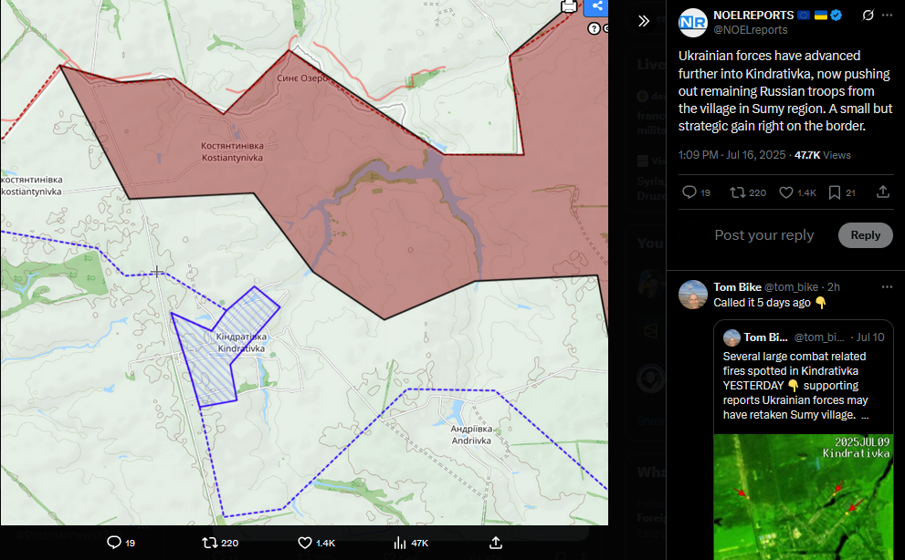
Task: Click the grey Reply button
Action: (865, 235)
